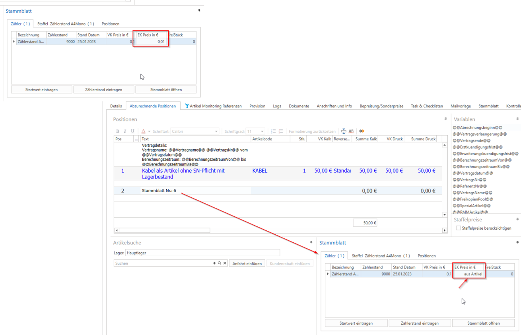
Task: Switch to the Provision tab
Action: point(257,106)
